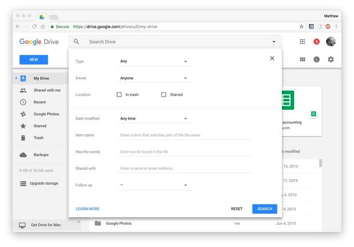Open the red notifications badge

pos(316,42)
